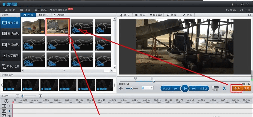Click the zoom-out minus on track bar

pos(17,96)
